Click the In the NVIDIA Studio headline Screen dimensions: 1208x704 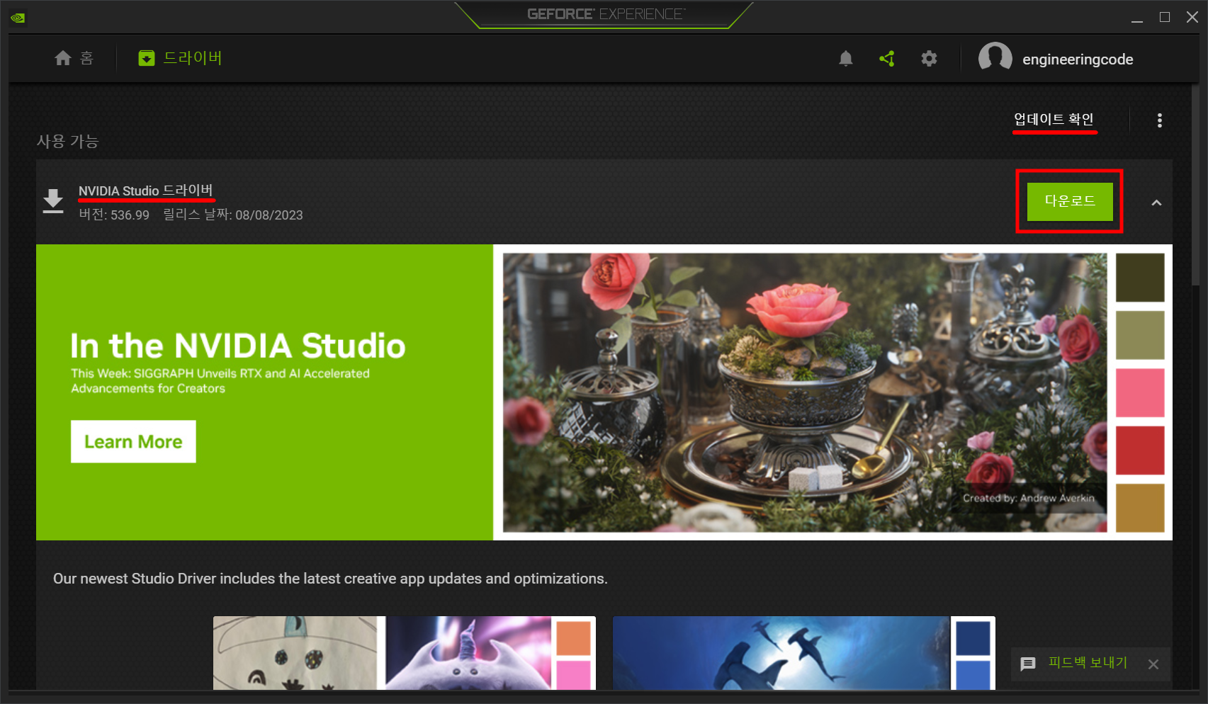[238, 346]
